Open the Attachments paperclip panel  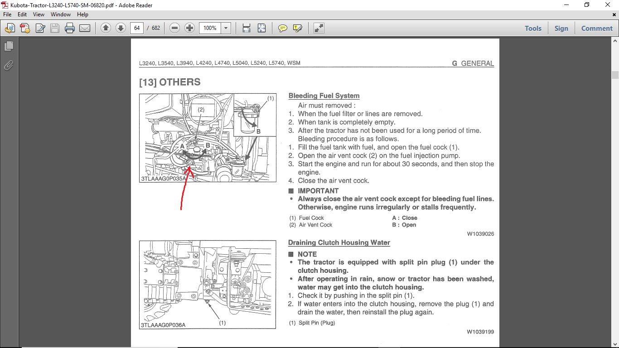coord(9,66)
